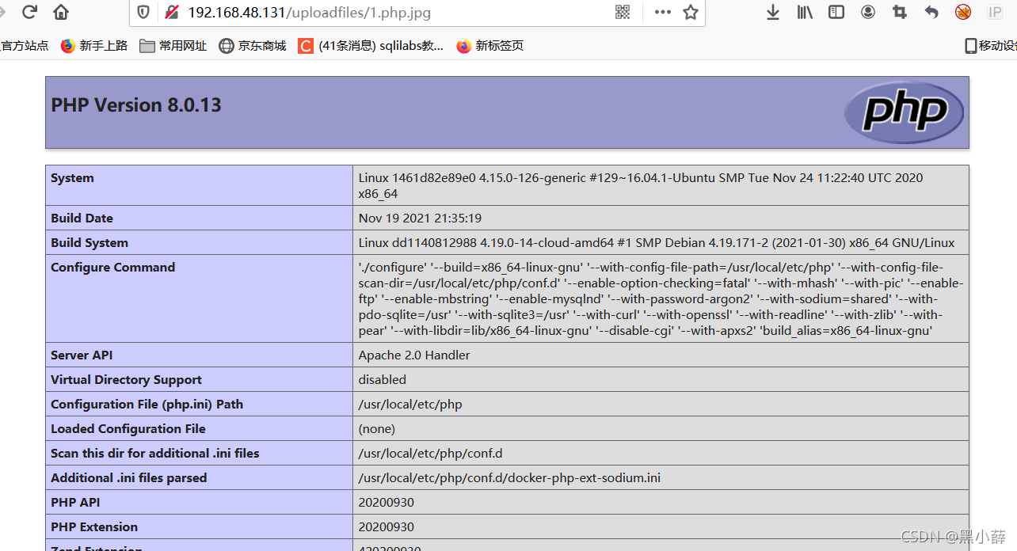Screen dimensions: 1017x551
Task: Open the tracking protection shield
Action: [x=143, y=12]
